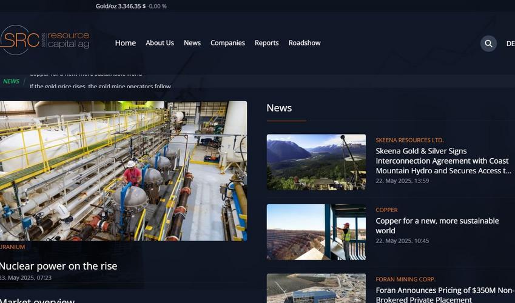Navigate to the Roadshow page
This screenshot has height=303, width=515.
[x=305, y=43]
